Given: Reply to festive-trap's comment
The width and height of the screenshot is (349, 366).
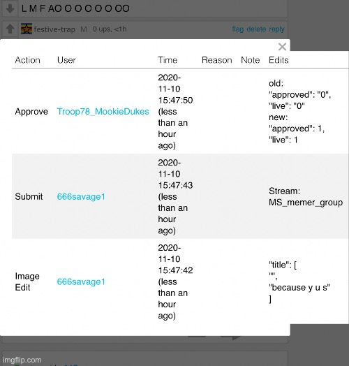Looking at the screenshot, I should point(276,29).
